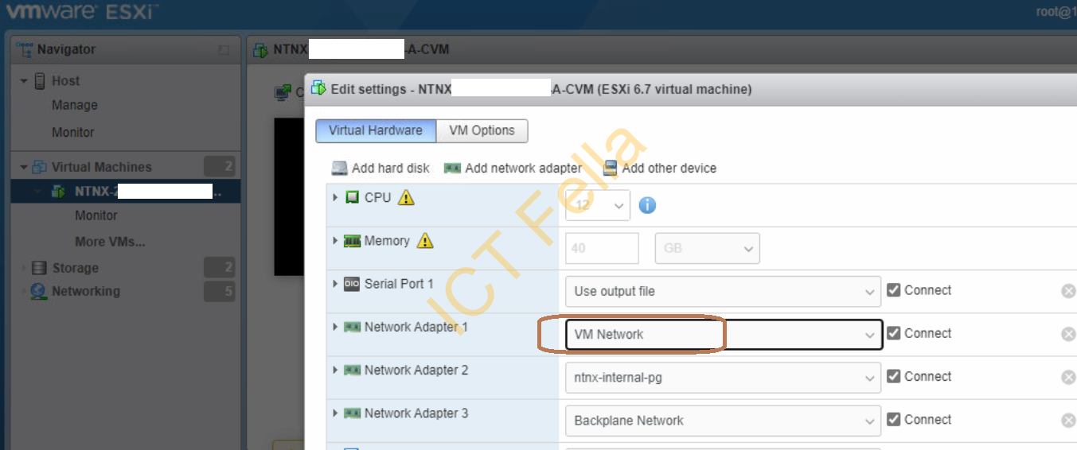Viewport: 1077px width, 450px height.
Task: Click Add other device button
Action: tap(659, 168)
